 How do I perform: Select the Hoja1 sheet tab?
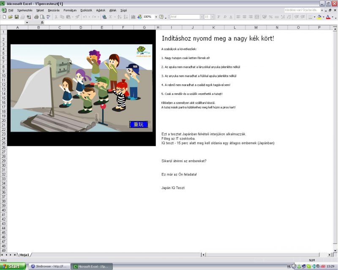tap(24, 255)
